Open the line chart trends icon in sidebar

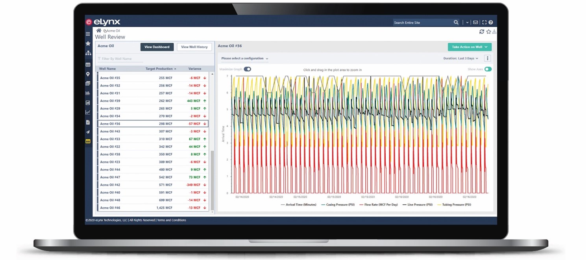click(88, 112)
